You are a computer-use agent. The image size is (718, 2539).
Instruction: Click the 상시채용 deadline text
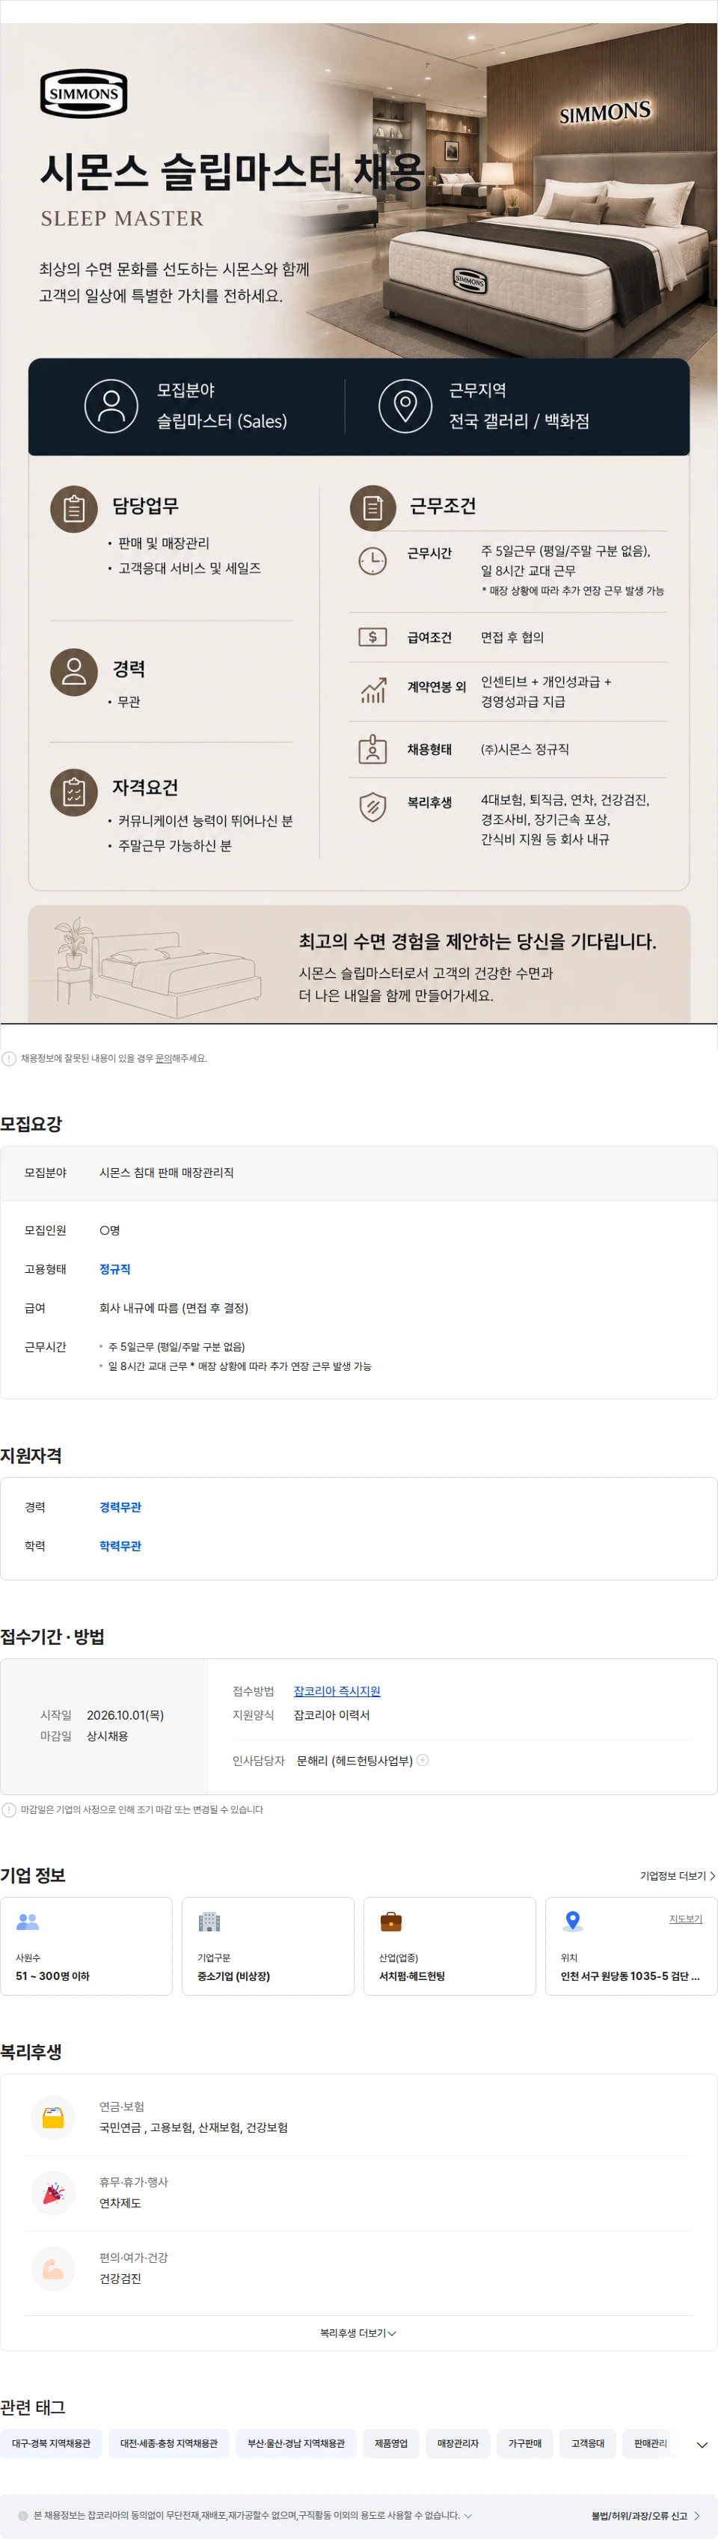(x=108, y=1737)
